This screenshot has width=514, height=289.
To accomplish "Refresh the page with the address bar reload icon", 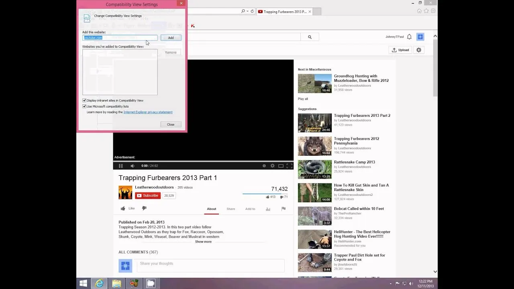I will point(252,11).
